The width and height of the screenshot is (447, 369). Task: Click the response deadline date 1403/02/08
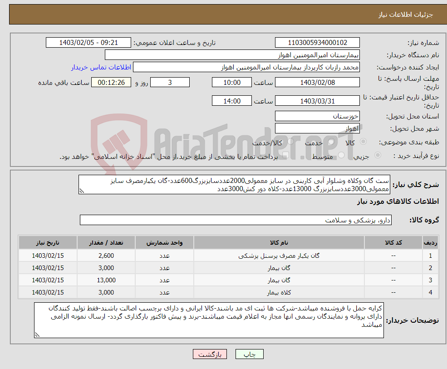317,83
